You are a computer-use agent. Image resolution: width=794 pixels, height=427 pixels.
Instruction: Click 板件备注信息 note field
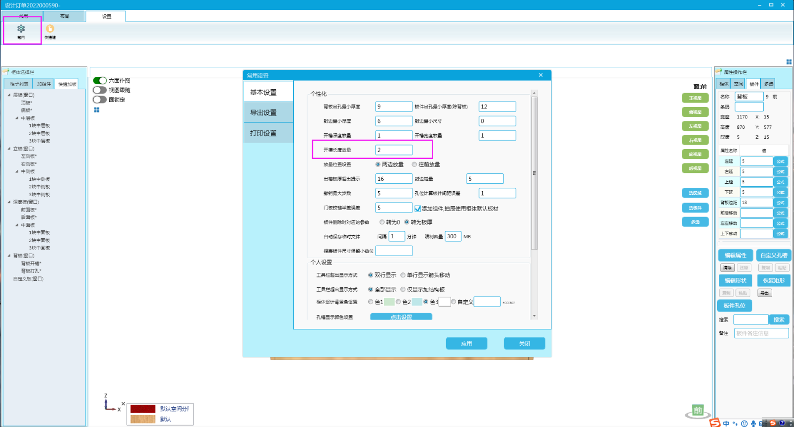[761, 333]
